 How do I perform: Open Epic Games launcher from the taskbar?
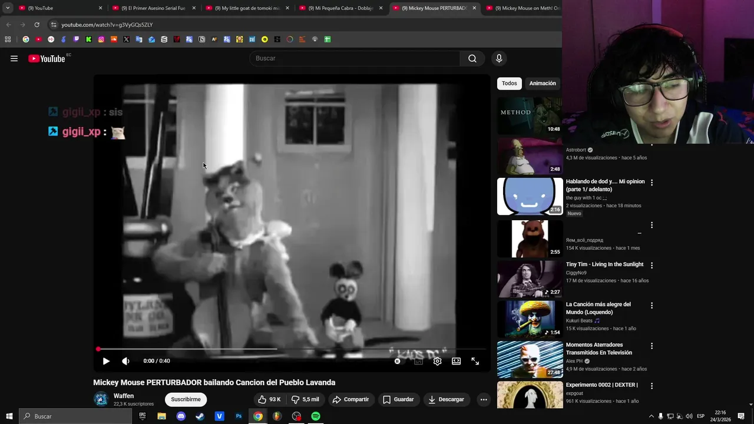pyautogui.click(x=142, y=416)
